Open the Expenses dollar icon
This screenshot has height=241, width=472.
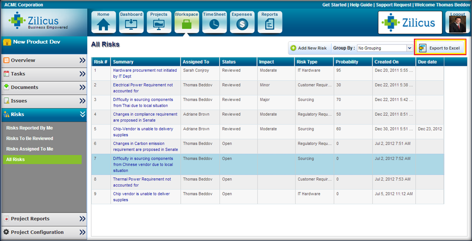[242, 22]
